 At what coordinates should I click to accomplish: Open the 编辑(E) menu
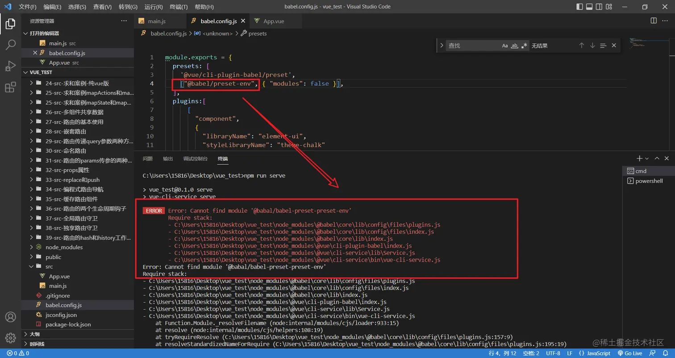pyautogui.click(x=53, y=7)
